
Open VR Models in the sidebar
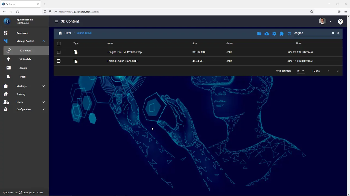[25, 59]
